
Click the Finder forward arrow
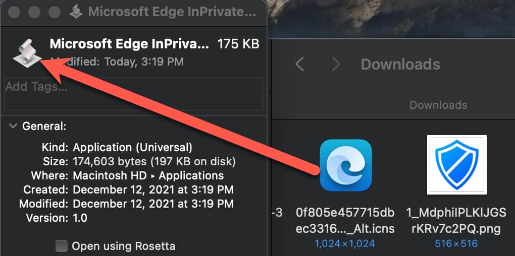point(336,64)
